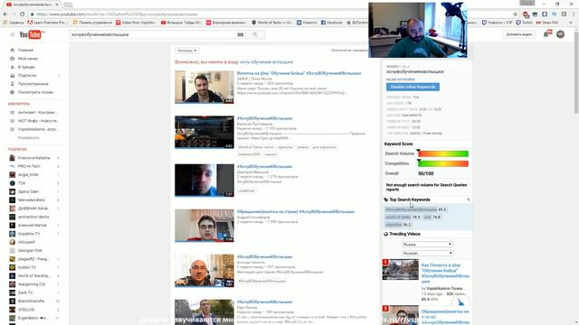Open trending video number 1 thumbnail
Viewport: 579px width, 325px height.
click(x=400, y=269)
